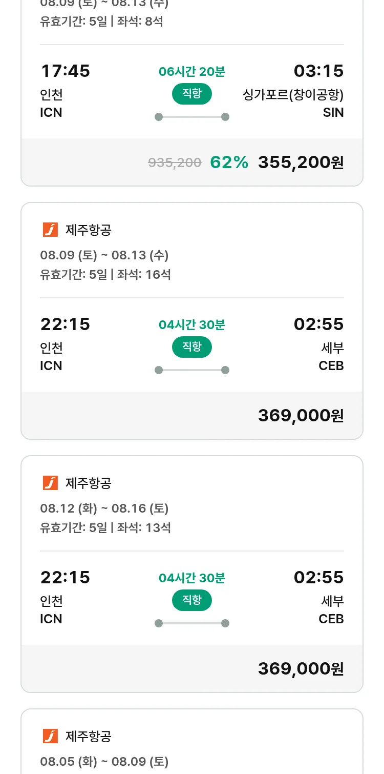Image resolution: width=384 pixels, height=774 pixels.
Task: Click the 08.12 (화) ~ 08.16 (토) date range
Action: (104, 508)
